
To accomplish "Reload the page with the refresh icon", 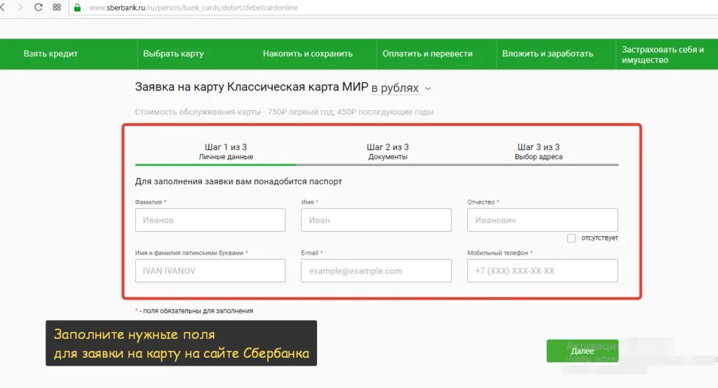I will 39,7.
